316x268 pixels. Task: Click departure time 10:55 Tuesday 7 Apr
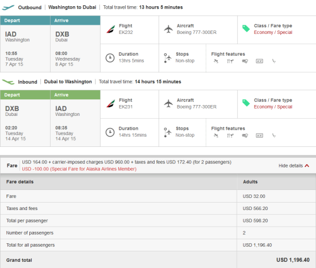point(14,59)
